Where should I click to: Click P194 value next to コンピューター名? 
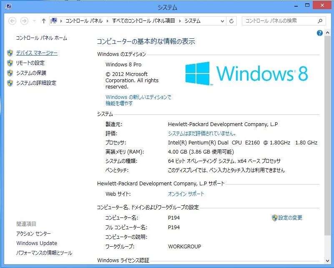click(174, 217)
